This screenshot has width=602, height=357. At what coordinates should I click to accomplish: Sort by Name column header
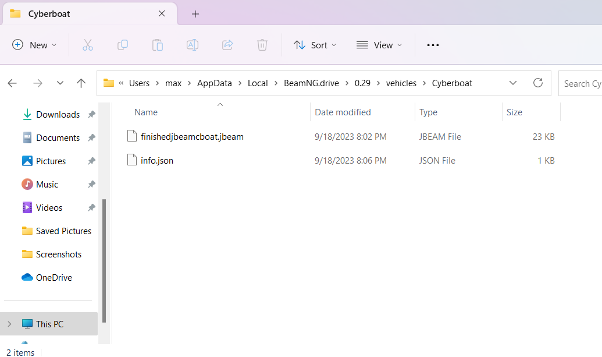(x=146, y=112)
